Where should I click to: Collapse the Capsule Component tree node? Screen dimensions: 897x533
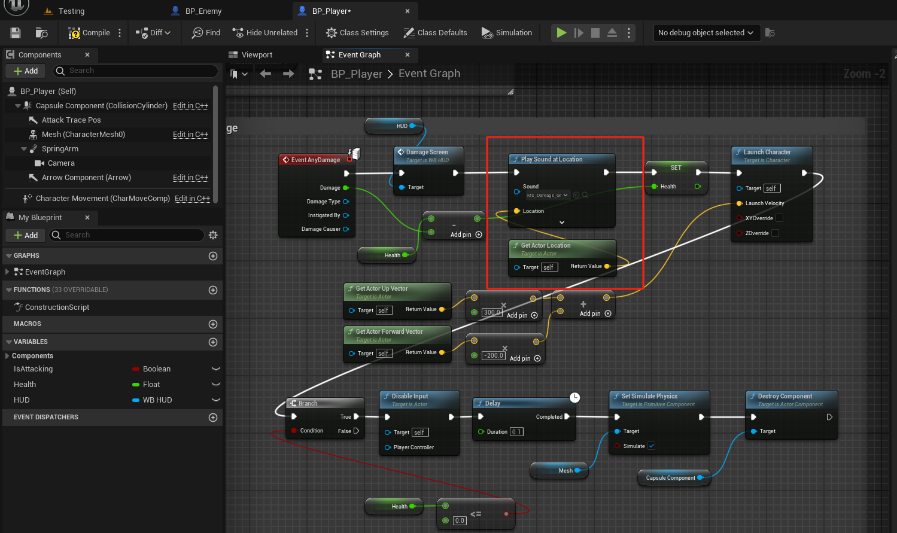[x=18, y=106]
